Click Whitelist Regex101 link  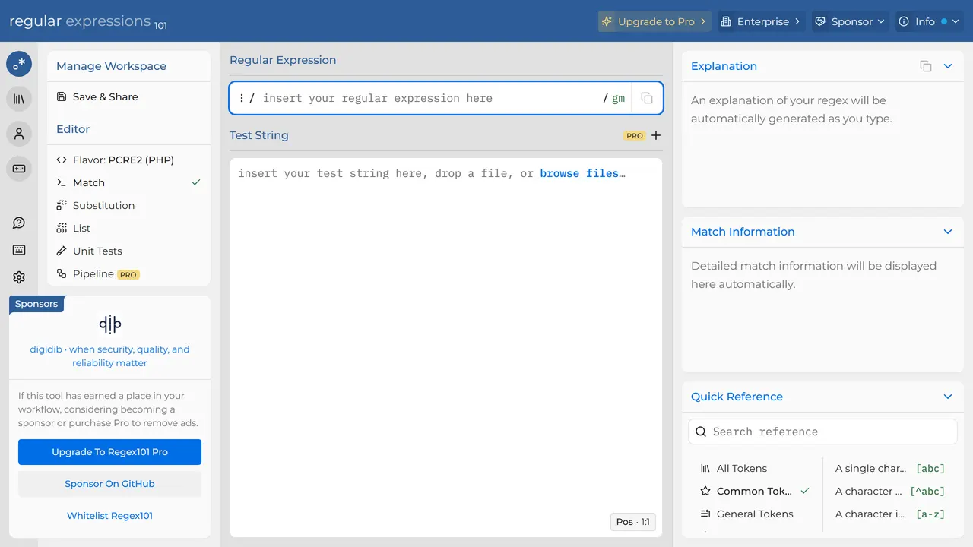tap(109, 516)
